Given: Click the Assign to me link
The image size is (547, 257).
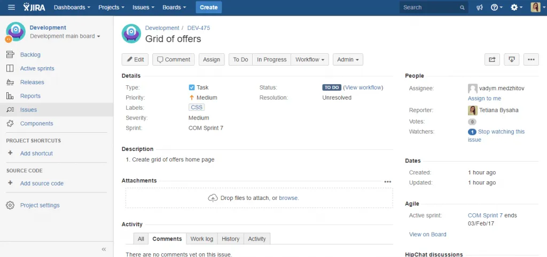Looking at the screenshot, I should [x=484, y=99].
